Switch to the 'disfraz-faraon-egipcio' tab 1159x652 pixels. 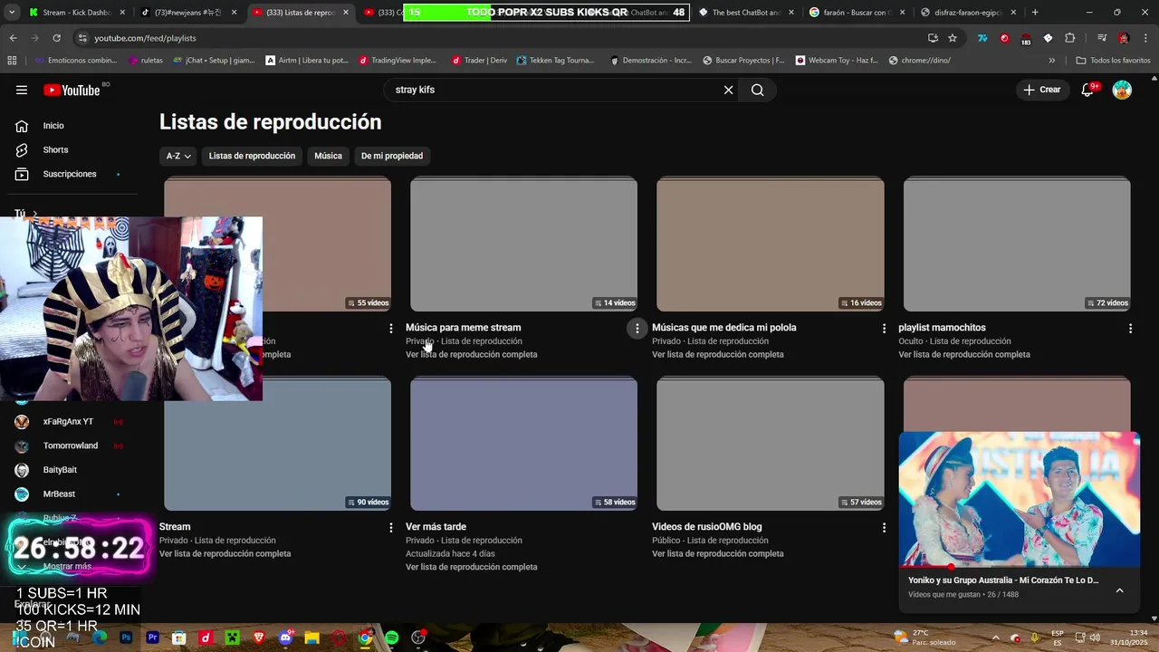[966, 13]
